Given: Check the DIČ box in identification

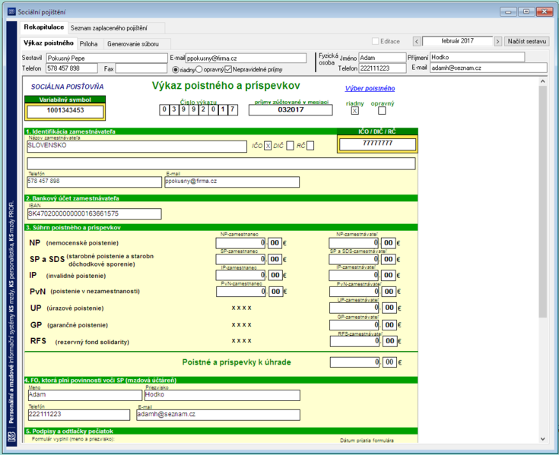Looking at the screenshot, I should [x=291, y=146].
